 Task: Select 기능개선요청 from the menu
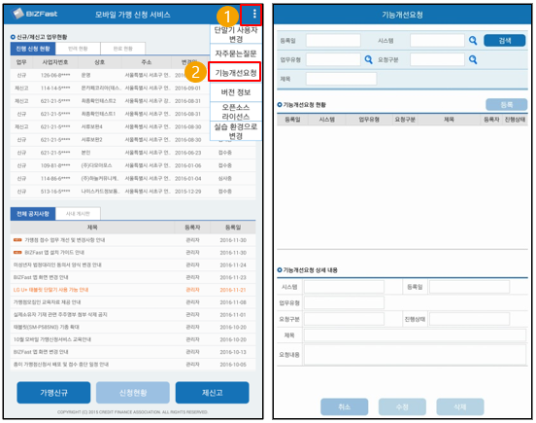[236, 72]
